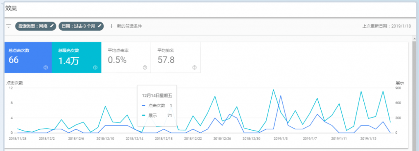Open help icon on 平均排名 card
This screenshot has height=151, width=419.
[x=194, y=68]
